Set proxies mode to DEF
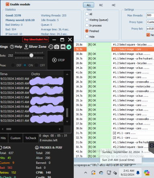Viewport: 154px width, 178px height. coord(13,65)
